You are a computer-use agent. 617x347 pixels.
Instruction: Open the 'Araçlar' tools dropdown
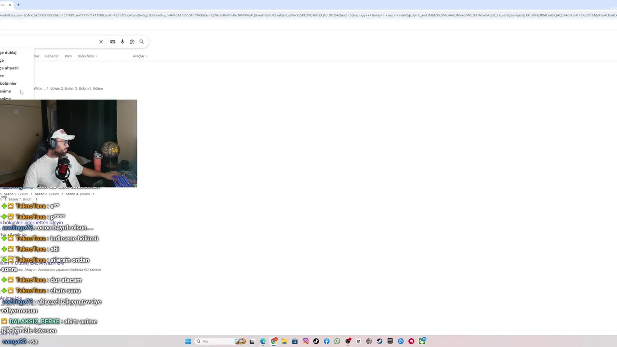coord(140,56)
